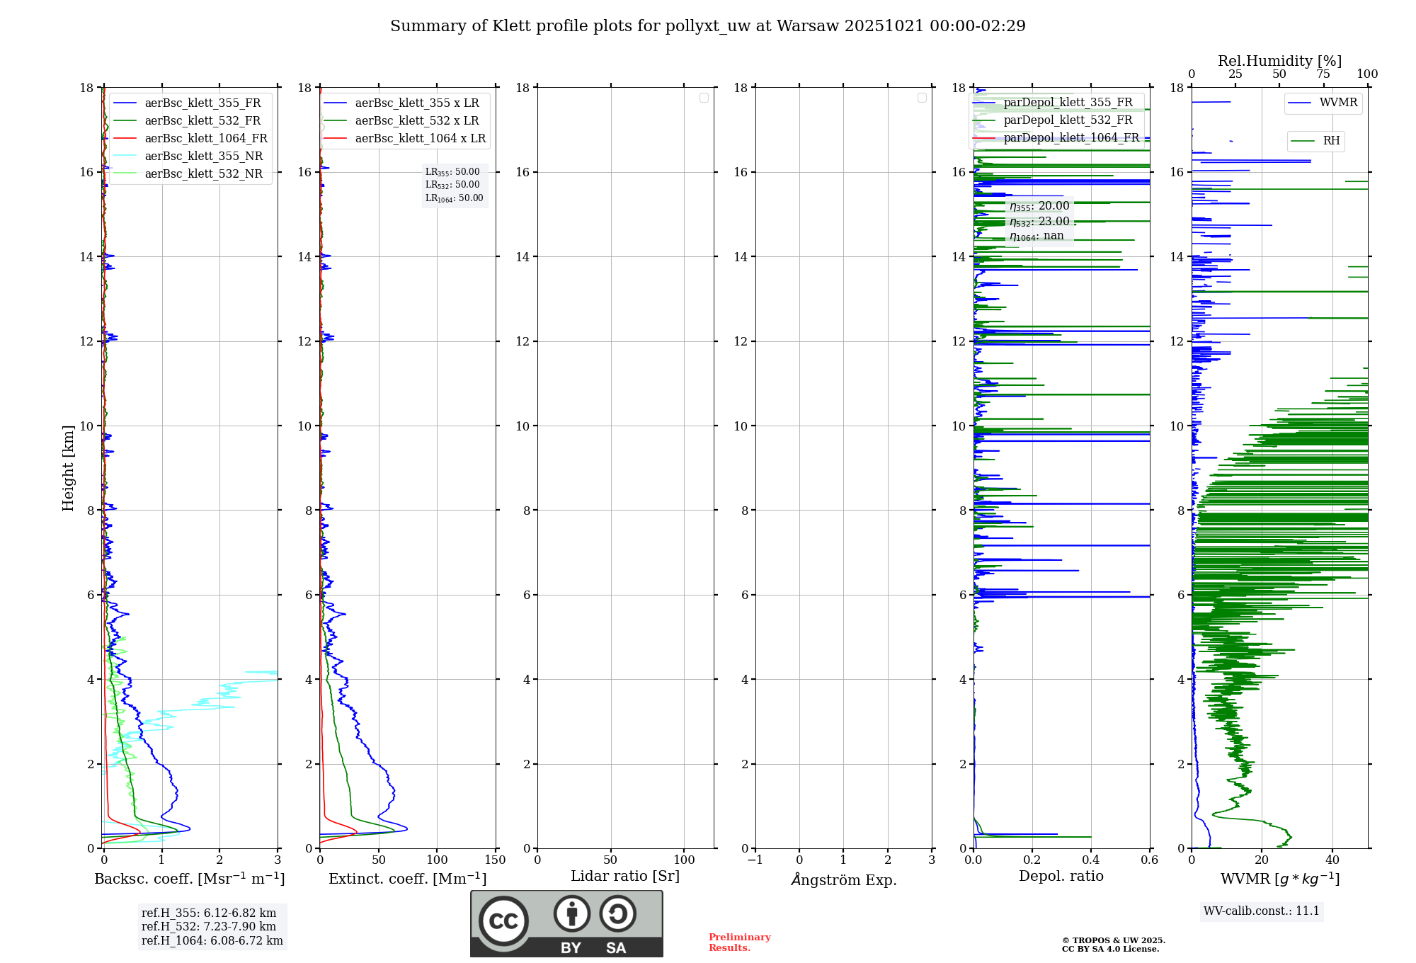Click the WV-calib.const. value label
Viewport: 1416px width, 963px height.
(1261, 911)
